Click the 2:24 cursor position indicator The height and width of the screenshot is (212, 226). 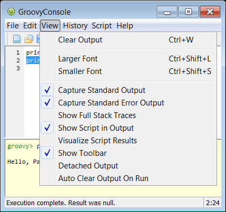(212, 203)
